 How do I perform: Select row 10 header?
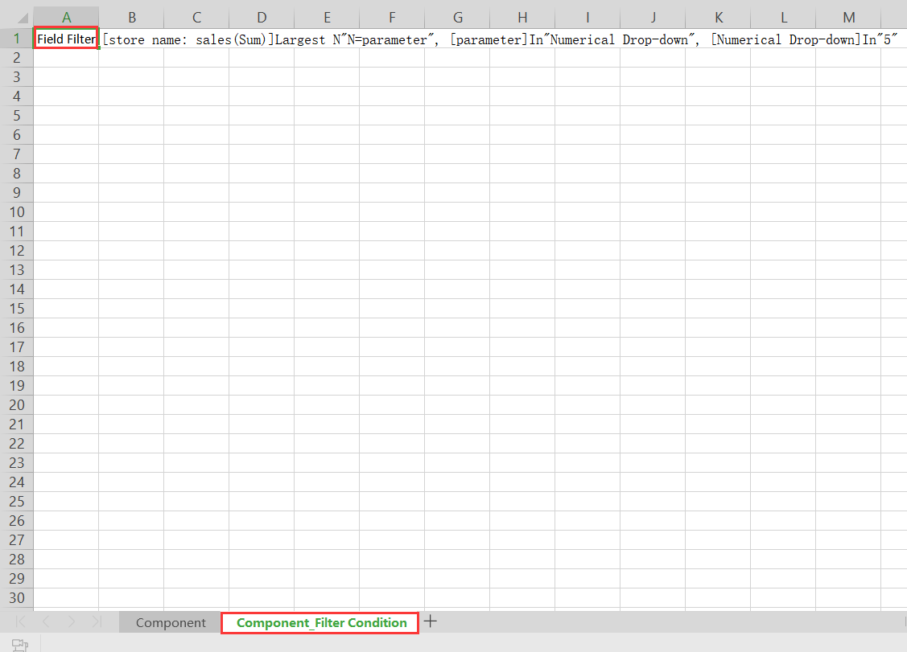point(17,212)
